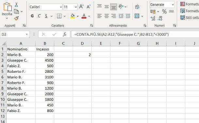The image size is (199, 123).
Task: Open the Carattere group dialog launcher
Action: tap(91, 25)
